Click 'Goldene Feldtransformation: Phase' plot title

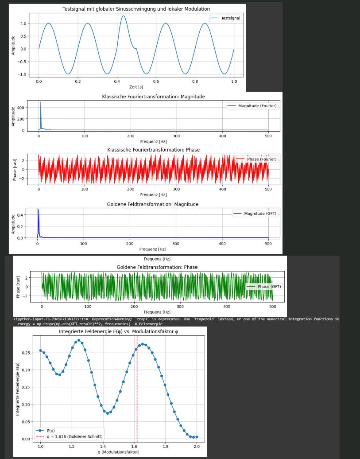pos(157,267)
